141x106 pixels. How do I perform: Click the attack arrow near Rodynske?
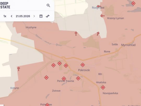pyautogui.click(x=99, y=6)
